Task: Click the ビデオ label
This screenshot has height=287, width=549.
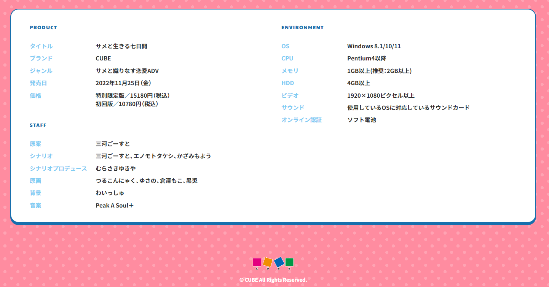Action: (290, 95)
